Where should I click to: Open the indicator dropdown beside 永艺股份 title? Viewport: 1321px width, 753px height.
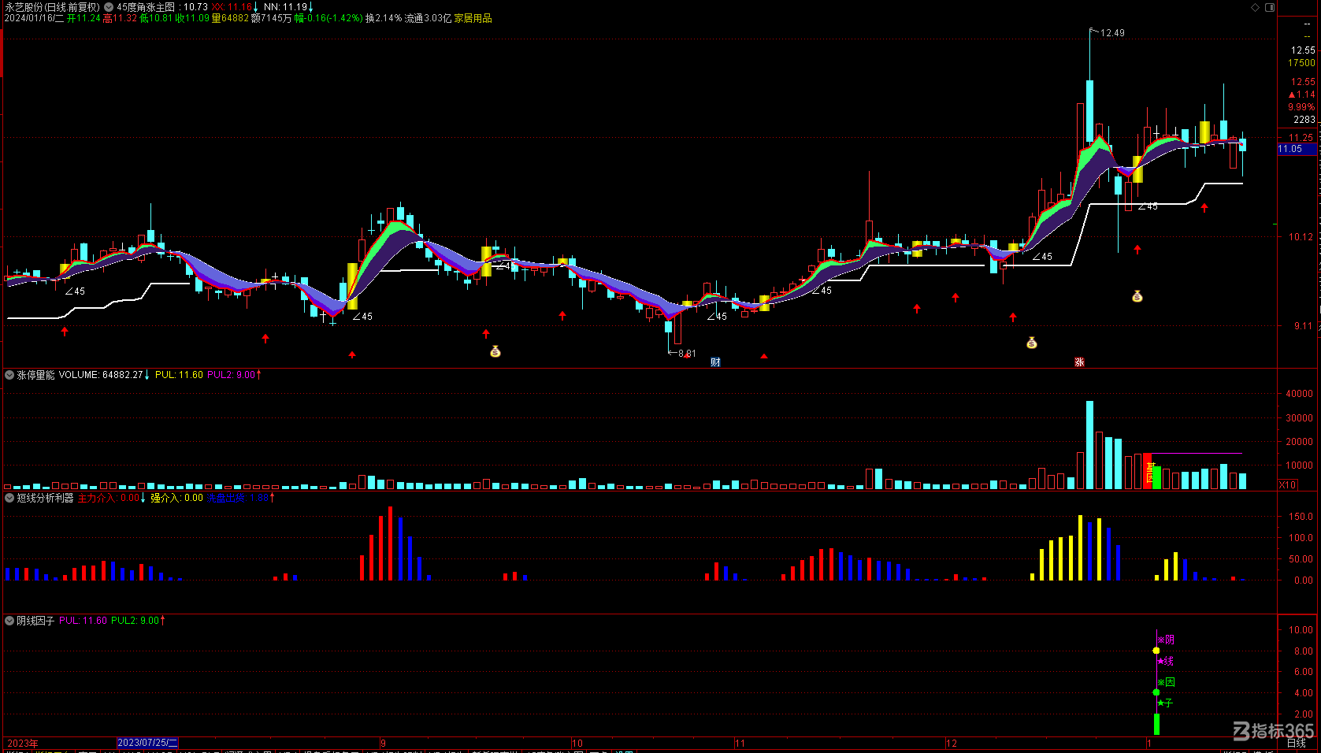109,7
